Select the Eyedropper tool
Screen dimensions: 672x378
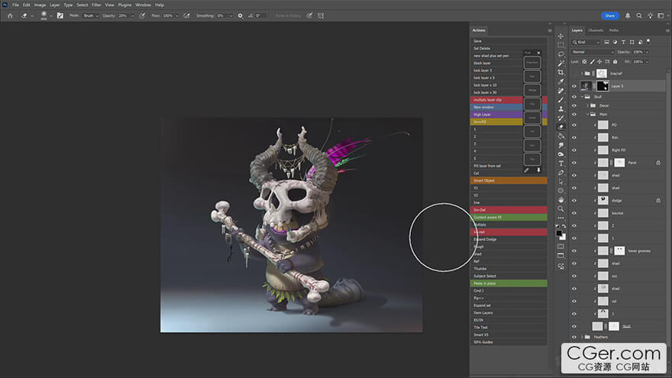point(561,81)
